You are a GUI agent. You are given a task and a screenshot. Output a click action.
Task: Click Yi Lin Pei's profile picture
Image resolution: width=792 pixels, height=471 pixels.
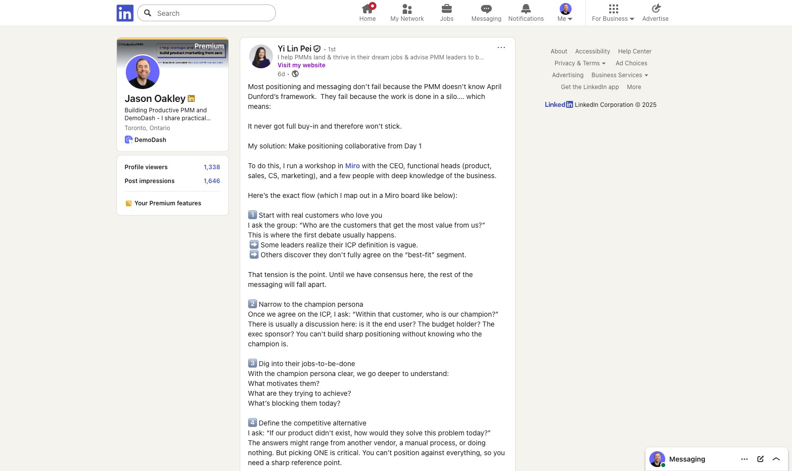coord(261,56)
